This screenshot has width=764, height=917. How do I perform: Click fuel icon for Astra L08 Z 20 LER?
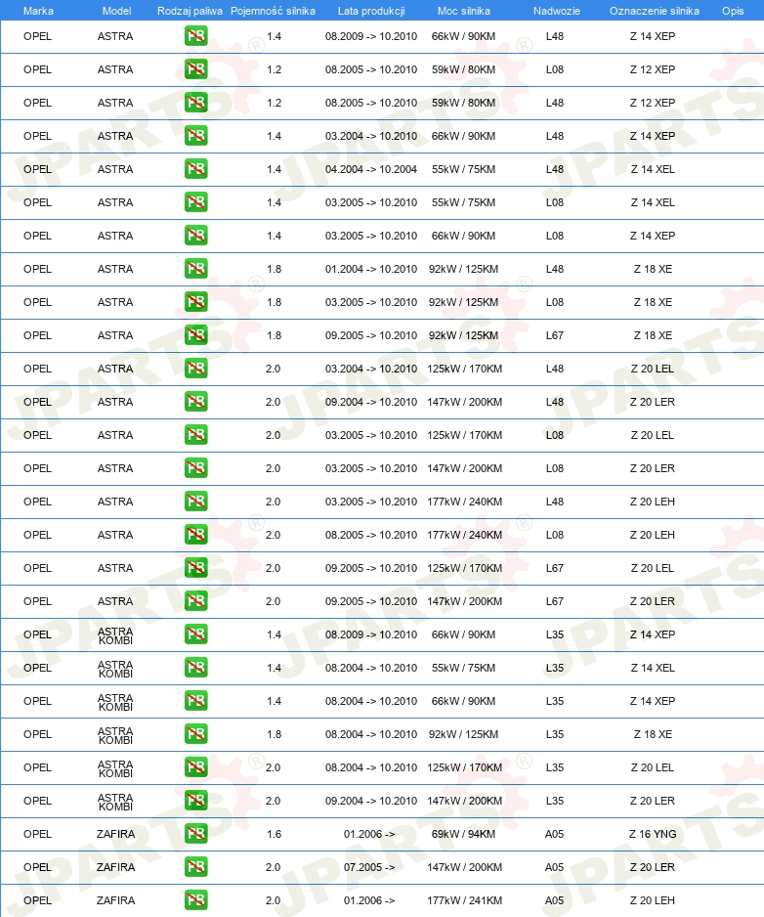coord(195,468)
